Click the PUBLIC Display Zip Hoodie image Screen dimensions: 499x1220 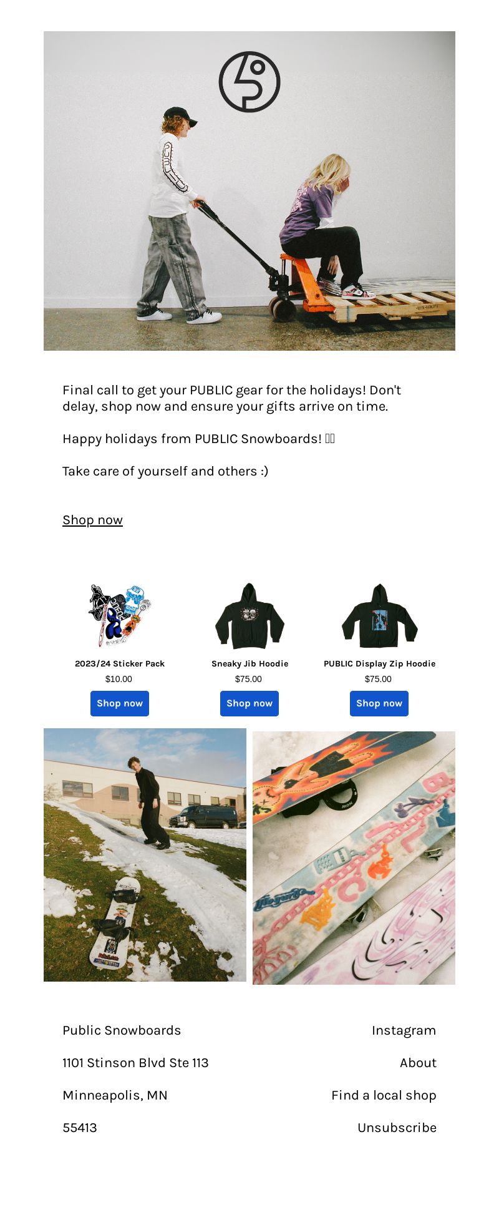click(379, 615)
